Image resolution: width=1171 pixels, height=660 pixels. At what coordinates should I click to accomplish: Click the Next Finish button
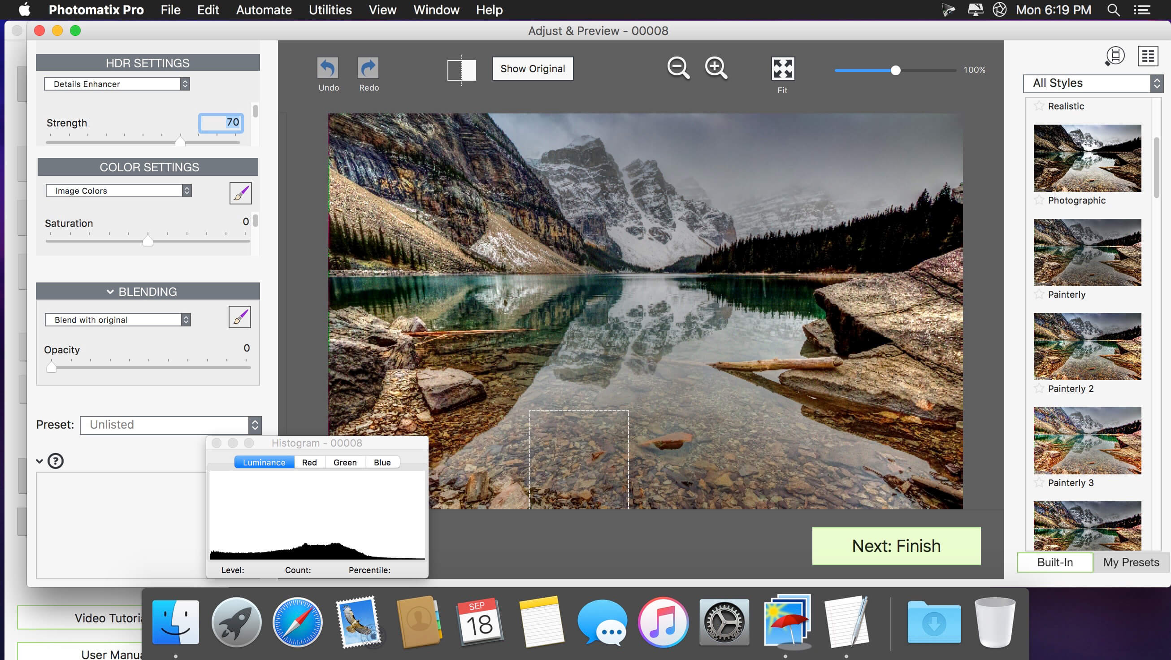(x=896, y=546)
